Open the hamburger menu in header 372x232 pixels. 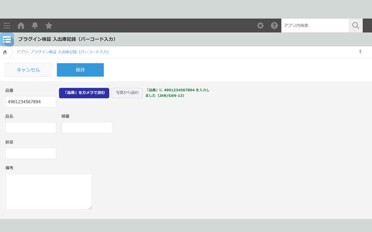tap(7, 25)
